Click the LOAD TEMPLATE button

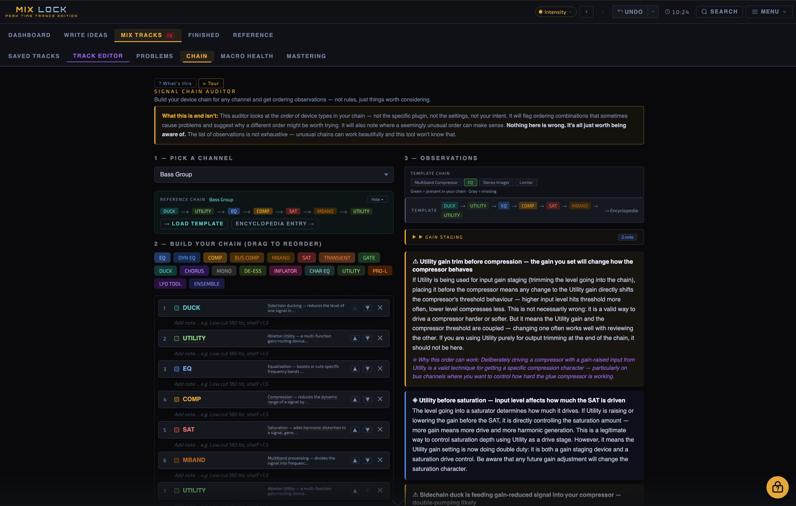click(x=194, y=223)
